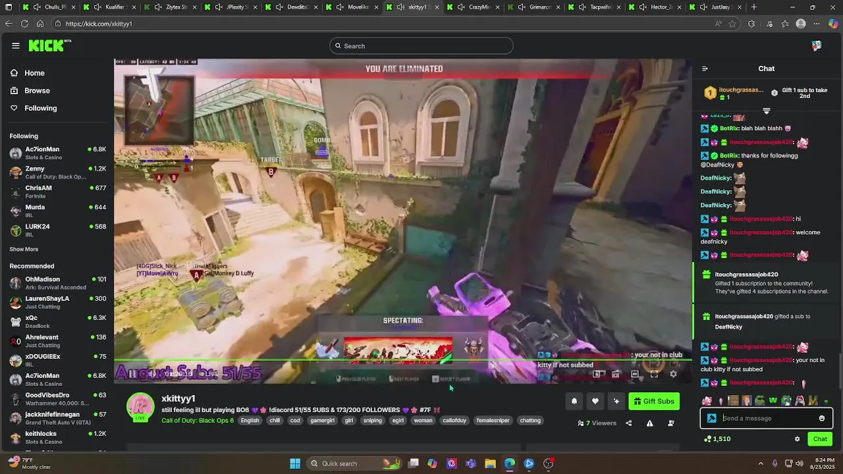Click the share icon below the stream
The height and width of the screenshot is (474, 843).
[628, 423]
